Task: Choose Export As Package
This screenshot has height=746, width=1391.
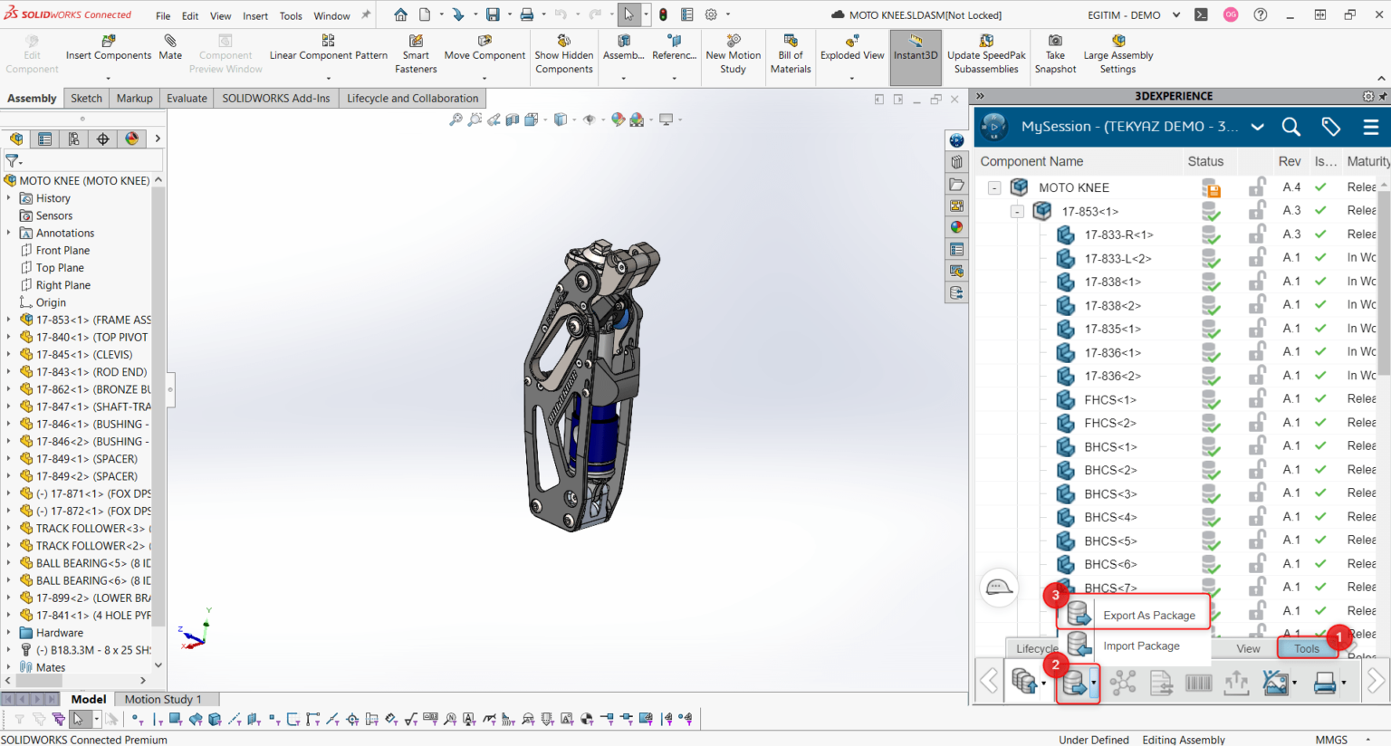Action: [1149, 615]
